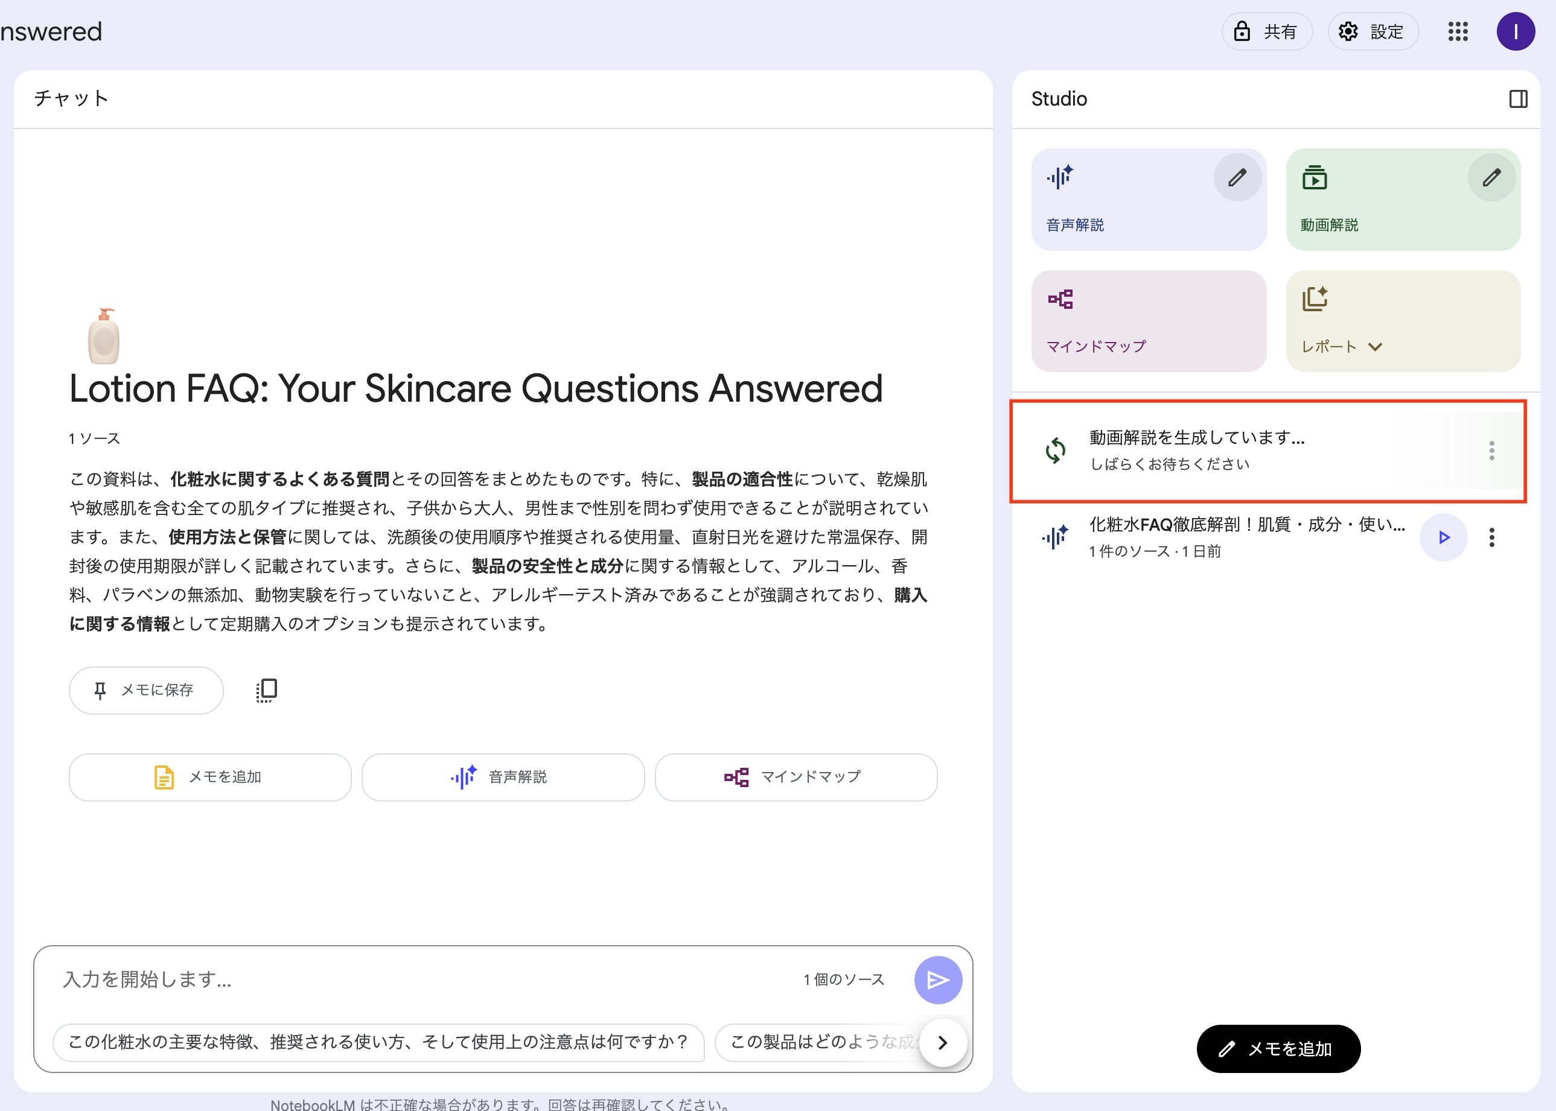Screen dimensions: 1556x1111
Task: Open more options for generating 動画解説 item
Action: tap(1491, 451)
